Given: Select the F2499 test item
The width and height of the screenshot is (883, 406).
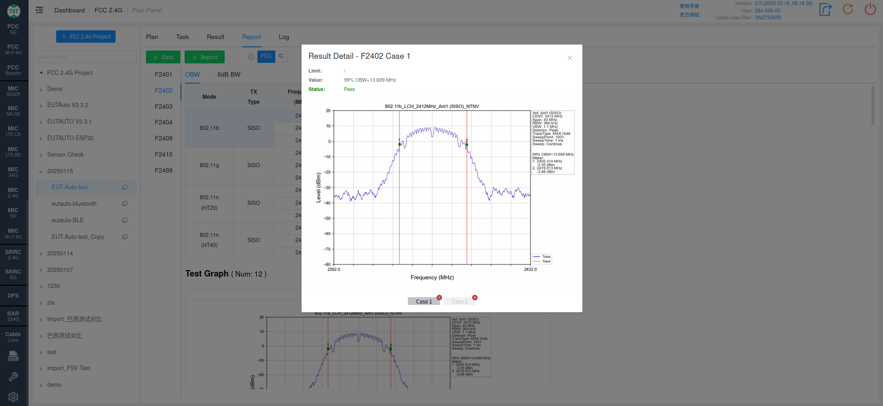Looking at the screenshot, I should (x=163, y=170).
